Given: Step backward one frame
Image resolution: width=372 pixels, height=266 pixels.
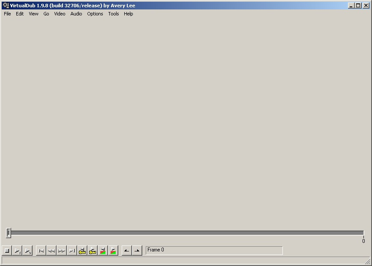Looking at the screenshot, I should click(x=51, y=251).
